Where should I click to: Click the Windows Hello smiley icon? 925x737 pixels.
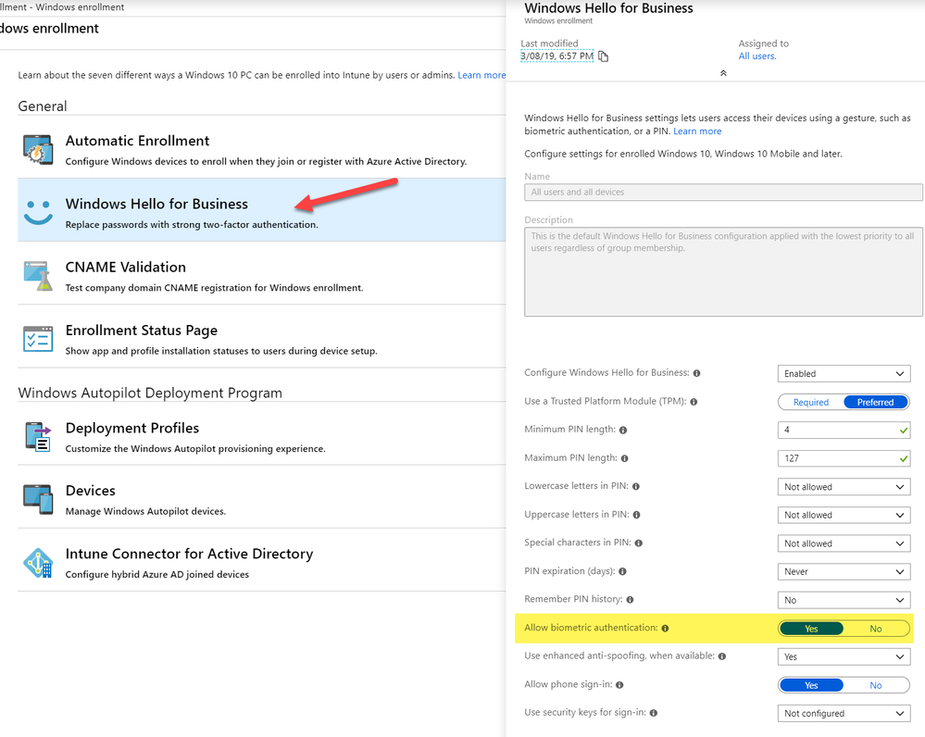(x=38, y=212)
